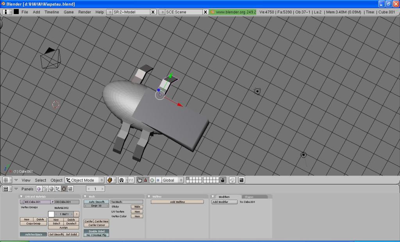Select the camera object in viewport

pyautogui.click(x=50, y=58)
